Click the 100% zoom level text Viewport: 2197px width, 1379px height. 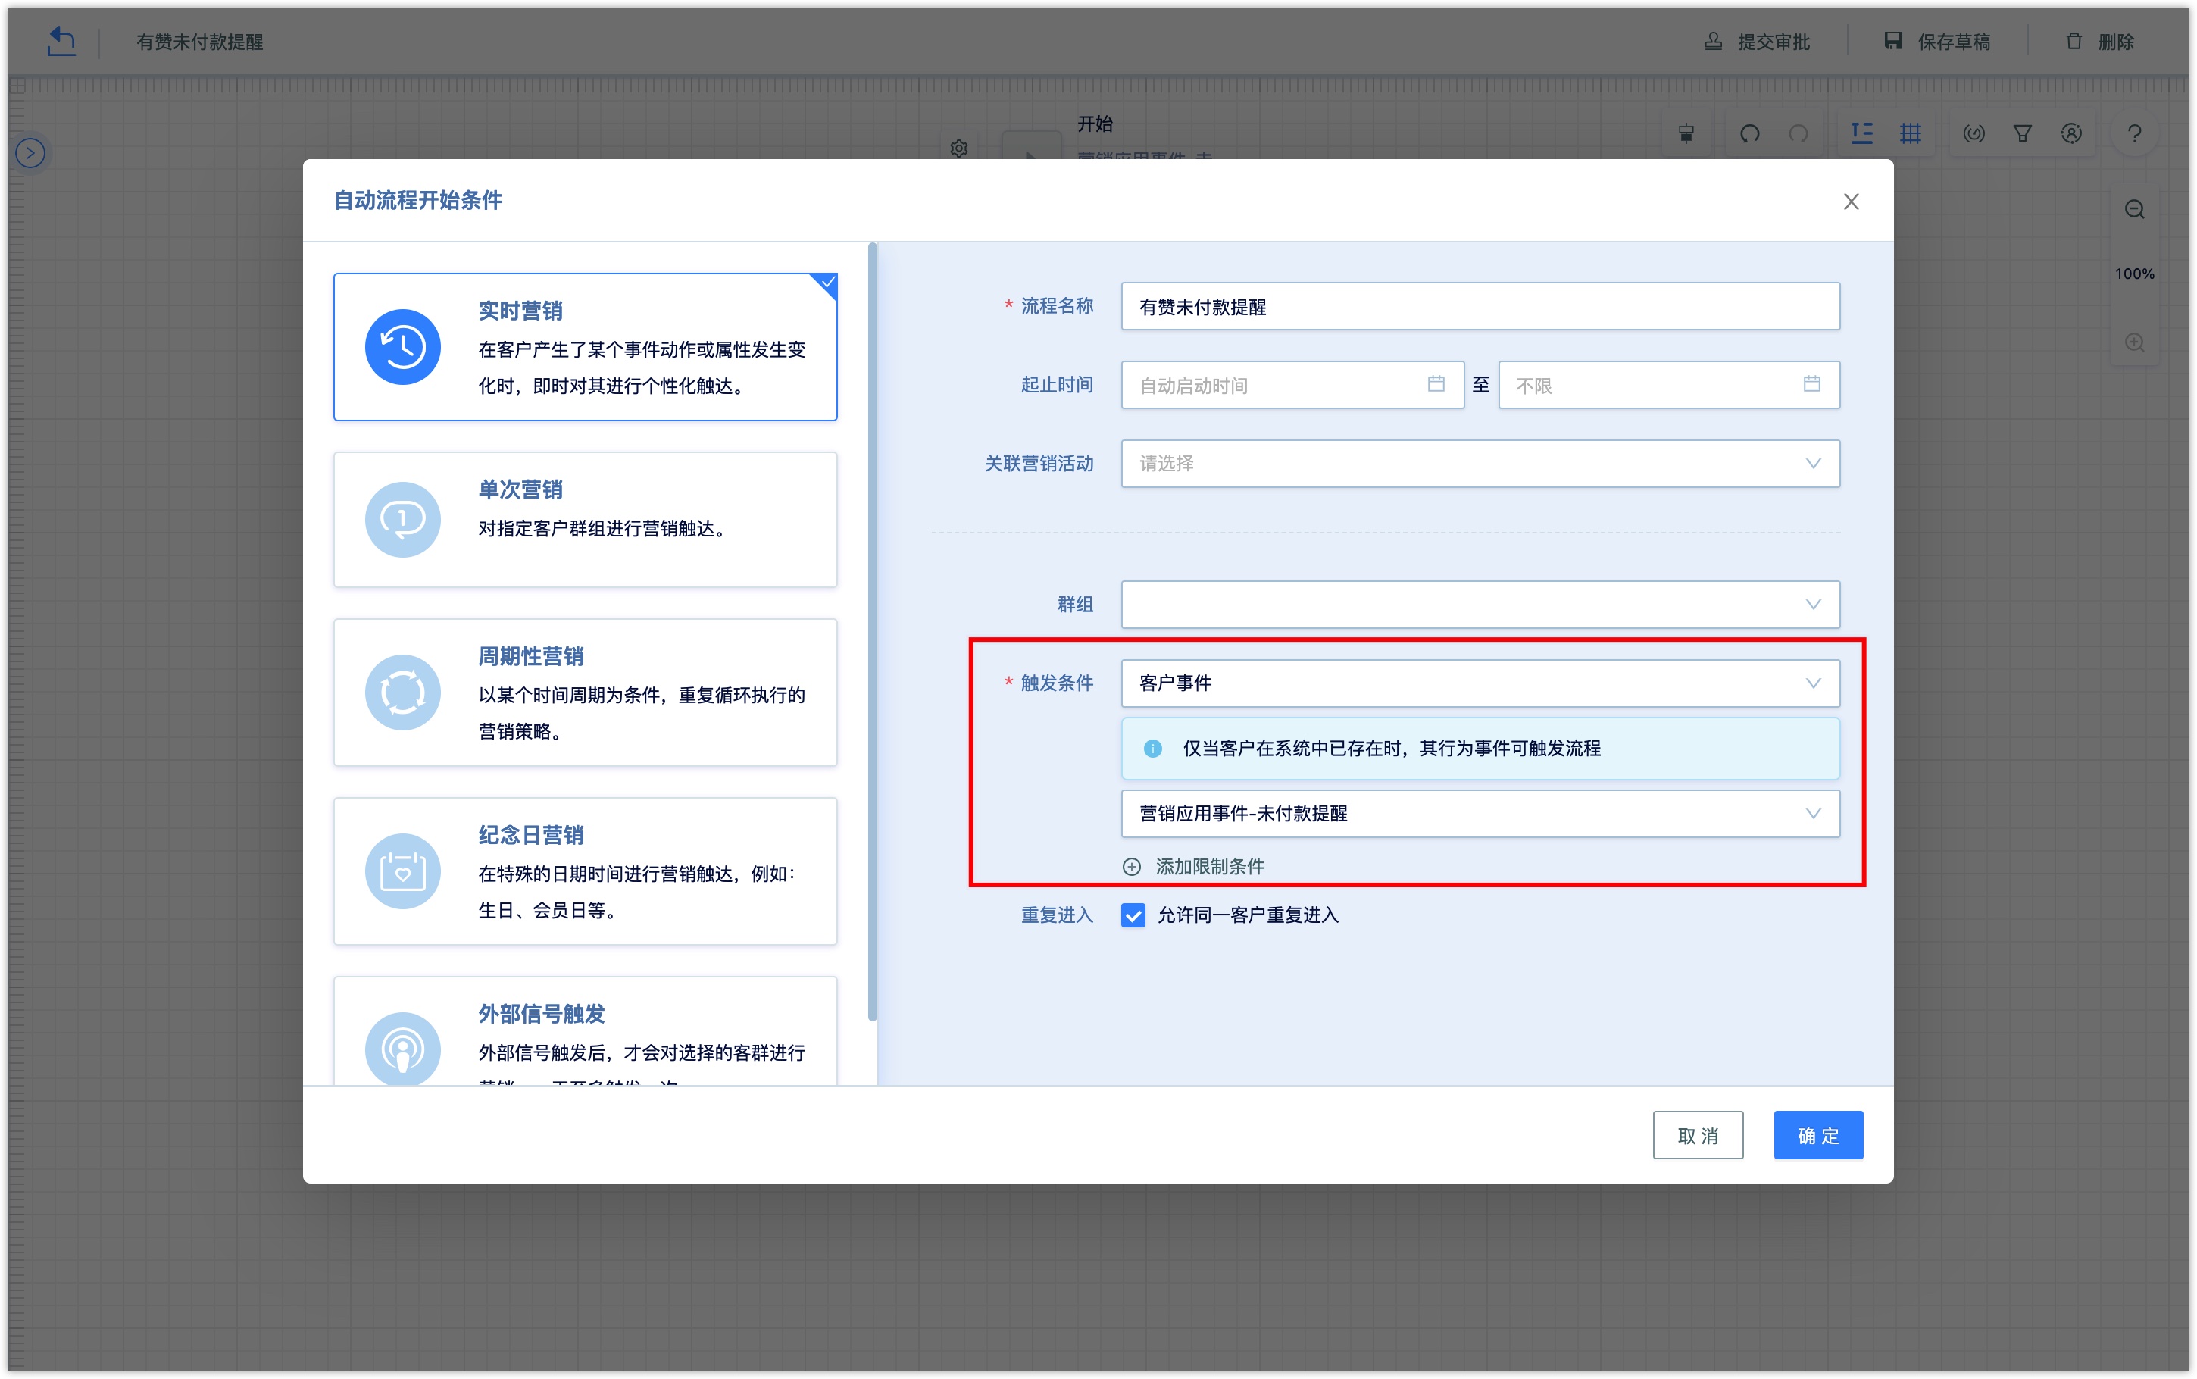pos(2134,274)
